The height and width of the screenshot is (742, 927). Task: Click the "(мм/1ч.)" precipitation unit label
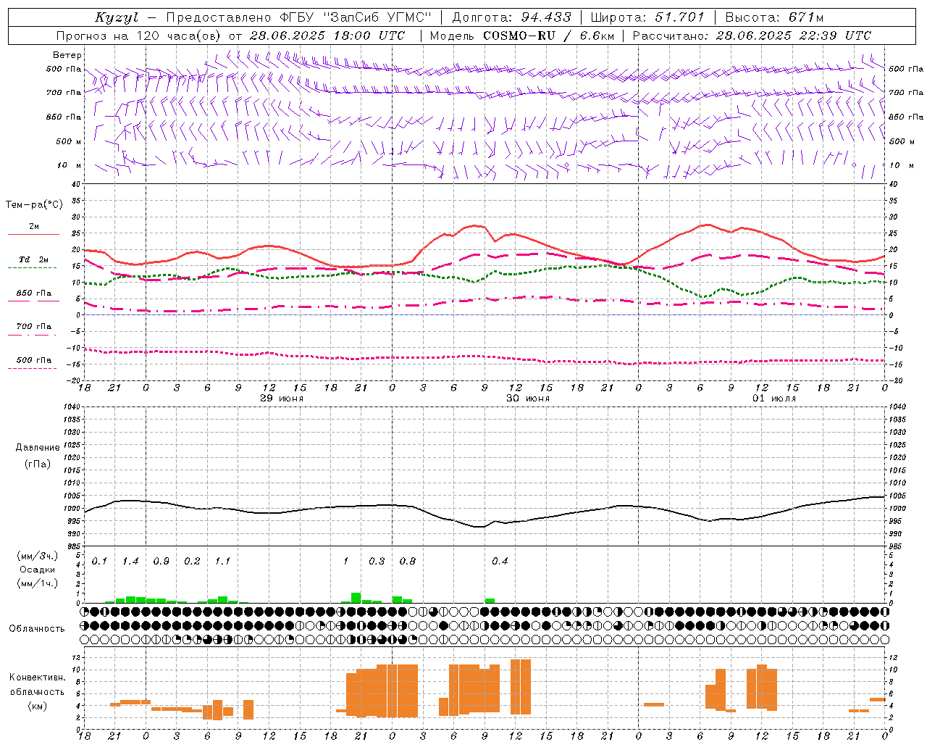pyautogui.click(x=38, y=583)
